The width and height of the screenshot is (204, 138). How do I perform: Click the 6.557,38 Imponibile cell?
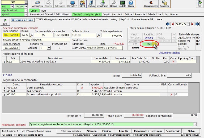click(101, 62)
